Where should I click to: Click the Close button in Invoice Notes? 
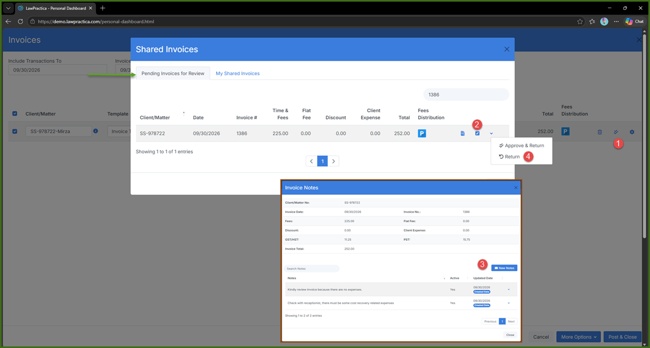510,335
